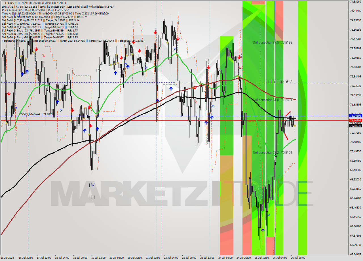Click the 69.32030 price axis label
This screenshot has width=363, height=261.
tap(355, 179)
